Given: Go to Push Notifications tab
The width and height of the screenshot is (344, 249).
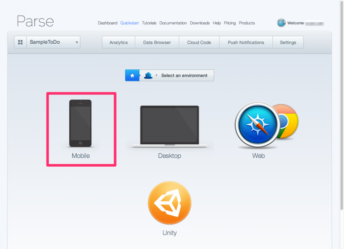Looking at the screenshot, I should pos(246,42).
